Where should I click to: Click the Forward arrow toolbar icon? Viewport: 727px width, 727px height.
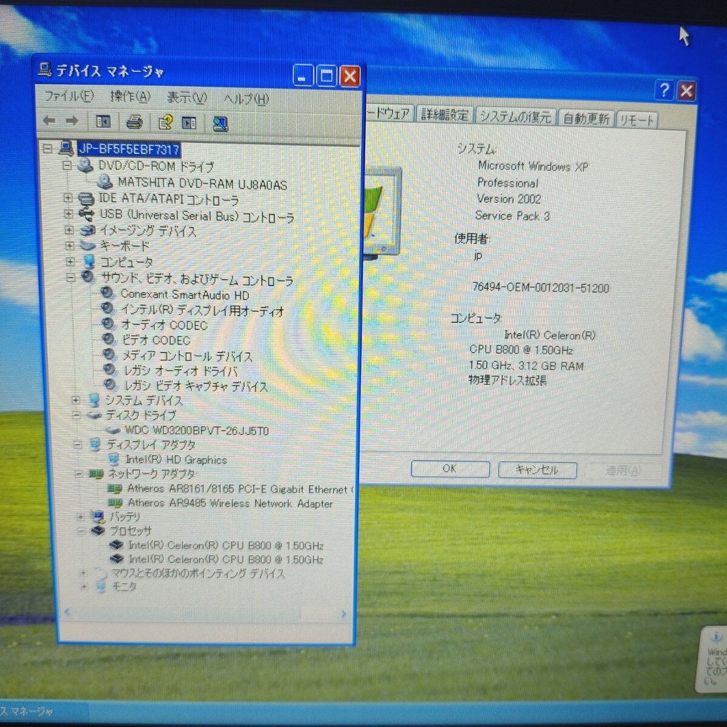point(72,121)
